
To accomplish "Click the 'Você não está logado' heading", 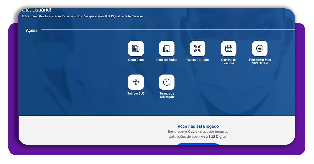I will click(198, 126).
